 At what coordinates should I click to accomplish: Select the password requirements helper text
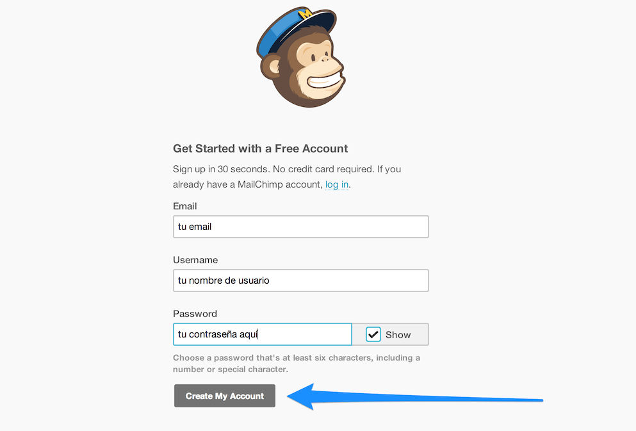point(296,363)
